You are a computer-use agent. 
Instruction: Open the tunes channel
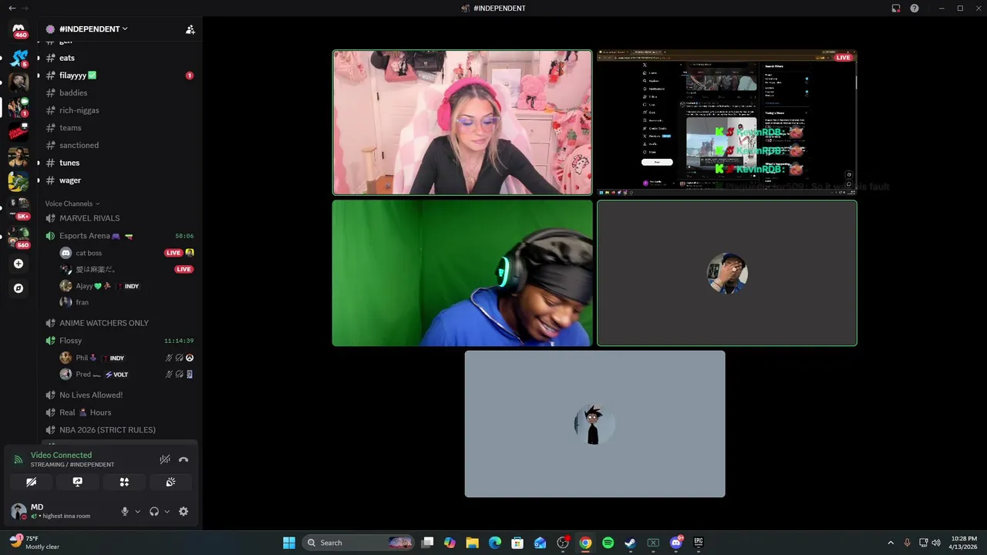pos(120,163)
